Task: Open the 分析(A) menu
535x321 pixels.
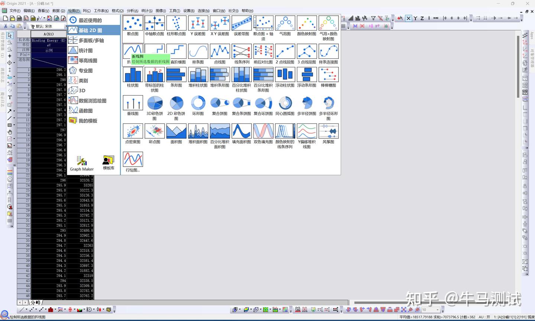Action: click(132, 11)
